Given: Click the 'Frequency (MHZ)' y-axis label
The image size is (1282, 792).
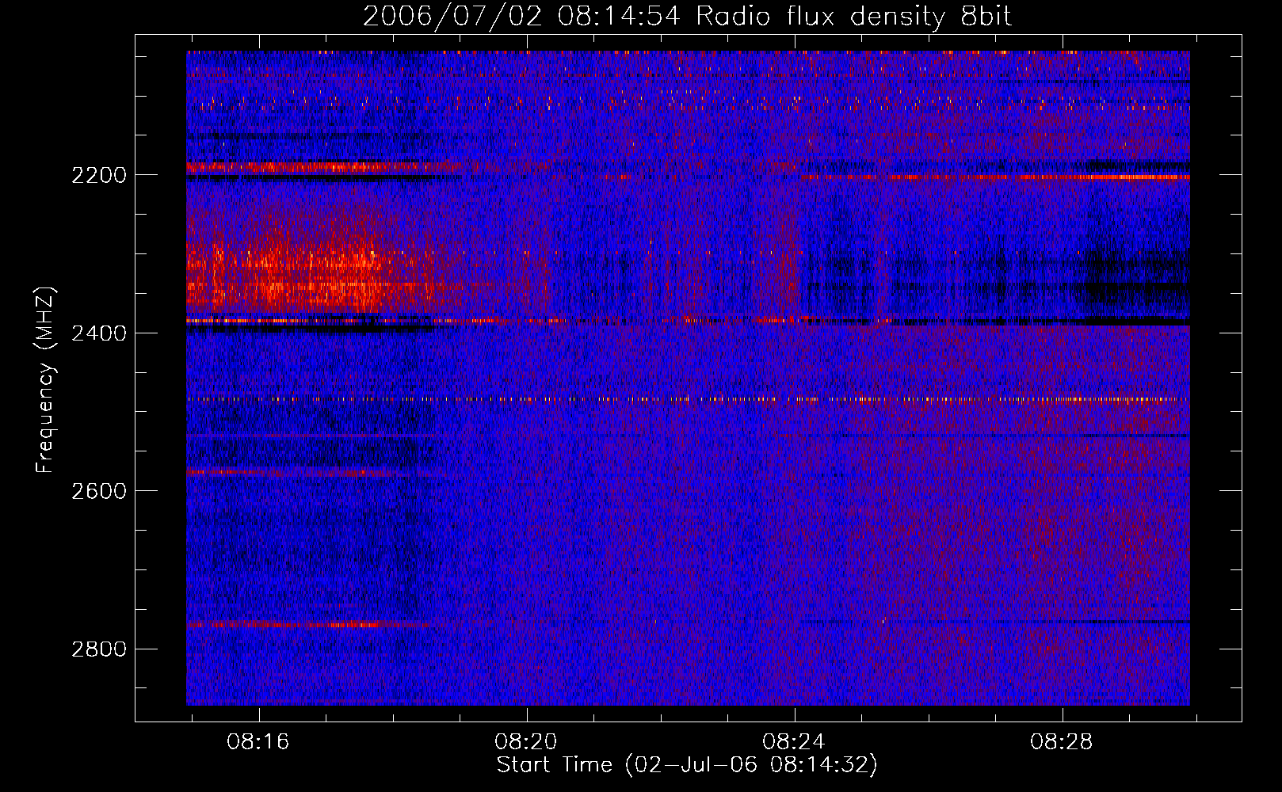Looking at the screenshot, I should 46,380.
